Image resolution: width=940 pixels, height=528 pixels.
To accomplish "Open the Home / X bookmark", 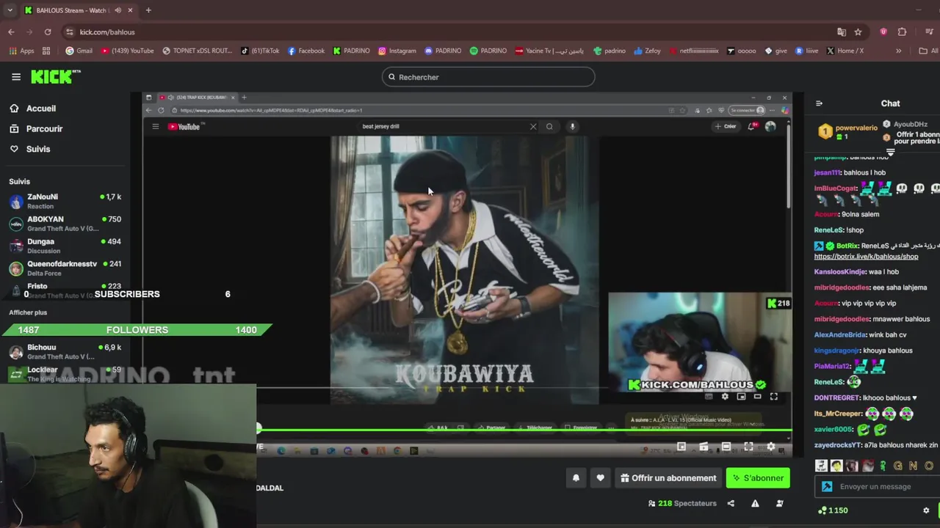I will coord(845,51).
